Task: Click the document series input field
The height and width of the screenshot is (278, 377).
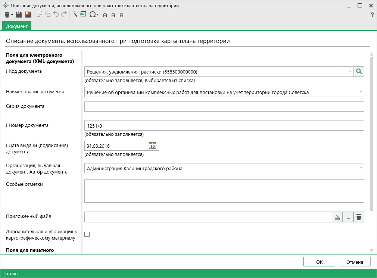Action: coord(224,107)
